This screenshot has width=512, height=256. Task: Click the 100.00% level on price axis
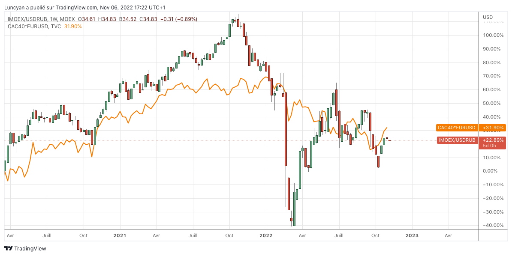(492, 35)
